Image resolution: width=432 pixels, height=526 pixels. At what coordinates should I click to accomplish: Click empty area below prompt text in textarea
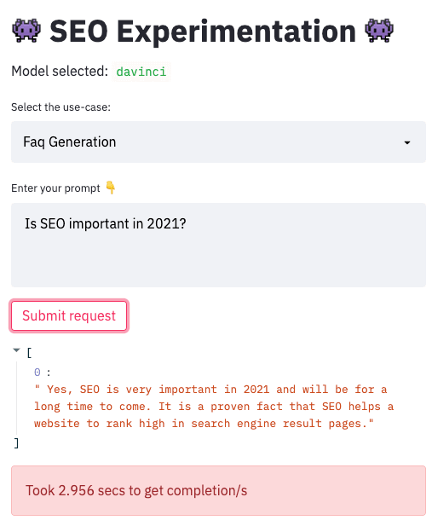tap(218, 262)
